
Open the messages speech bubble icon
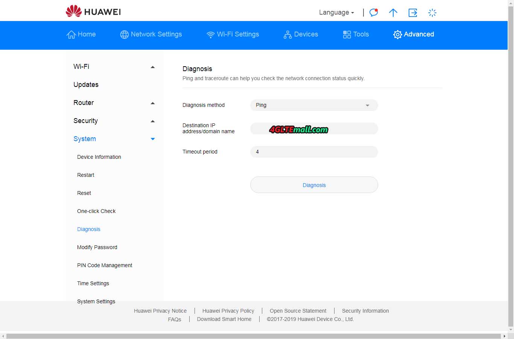pos(373,12)
